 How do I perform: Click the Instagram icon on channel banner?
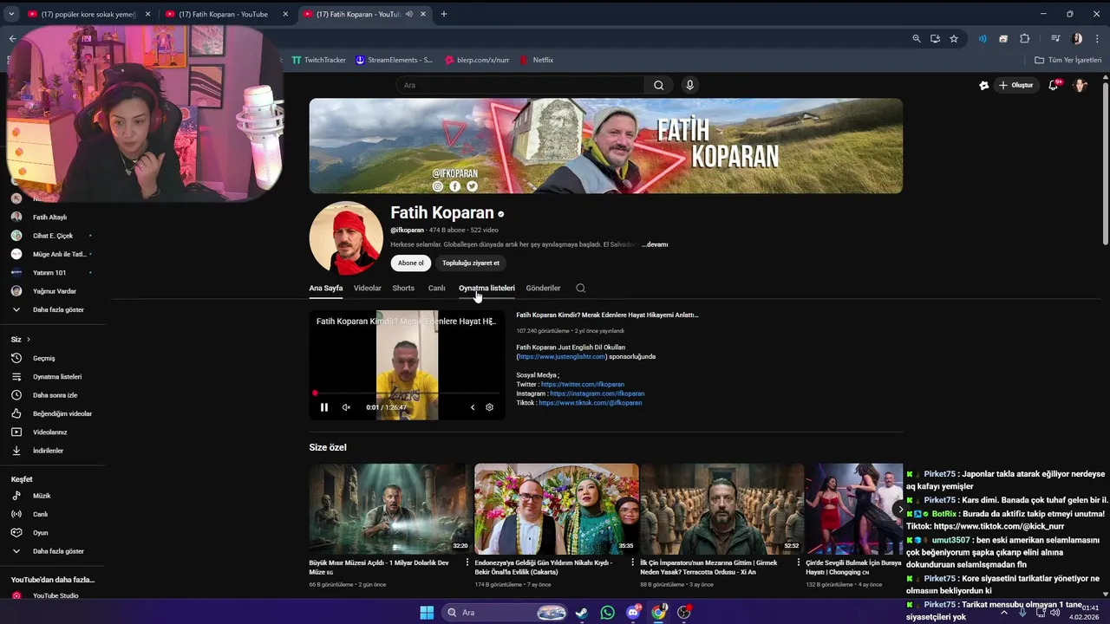coord(438,186)
